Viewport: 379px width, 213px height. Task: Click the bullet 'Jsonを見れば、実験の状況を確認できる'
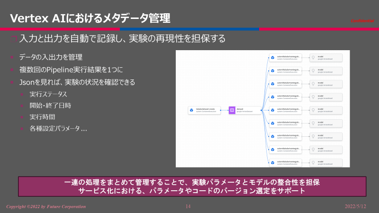pos(77,82)
